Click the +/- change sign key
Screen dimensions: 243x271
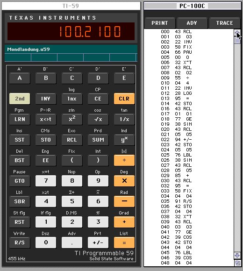point(98,242)
